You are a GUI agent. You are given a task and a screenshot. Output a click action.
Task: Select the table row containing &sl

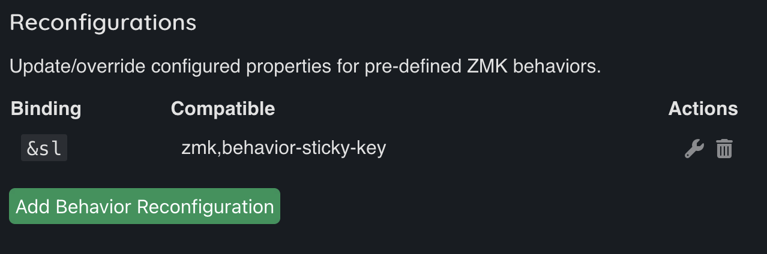[374, 149]
